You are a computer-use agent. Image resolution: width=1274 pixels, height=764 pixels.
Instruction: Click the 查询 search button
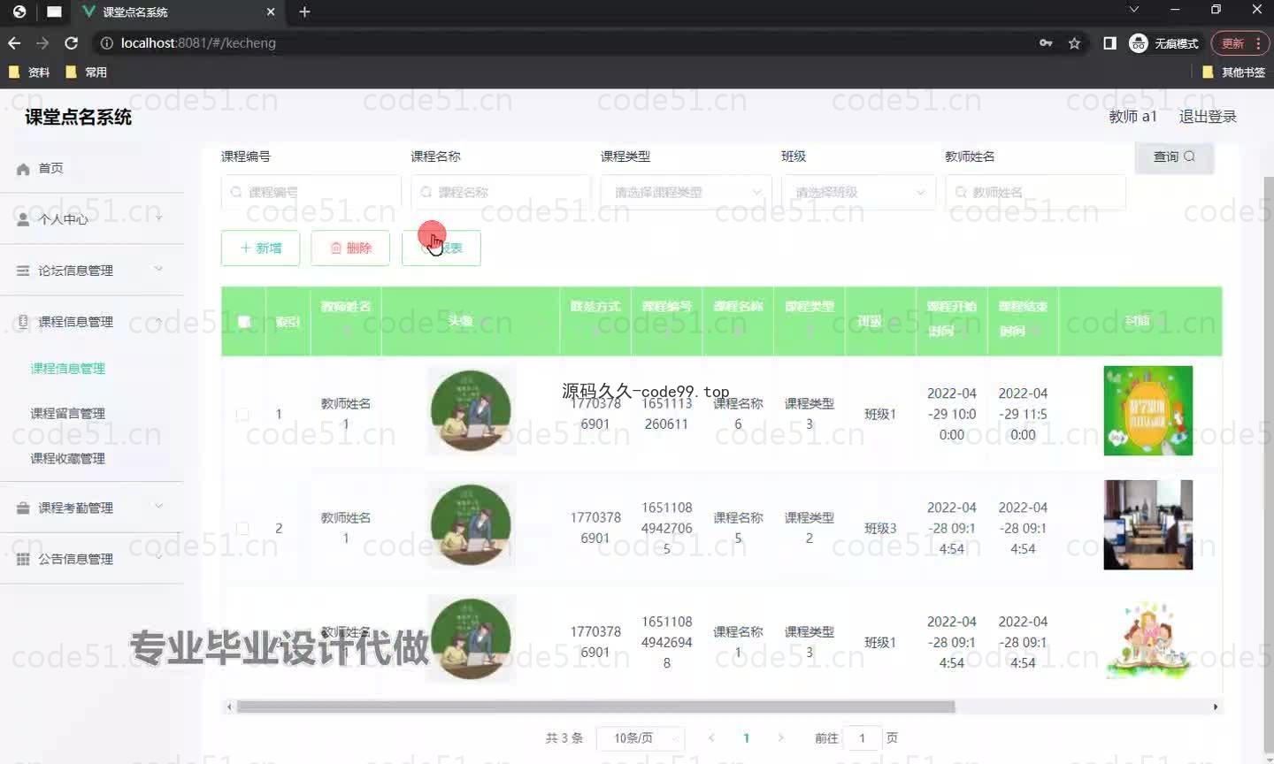click(x=1174, y=157)
